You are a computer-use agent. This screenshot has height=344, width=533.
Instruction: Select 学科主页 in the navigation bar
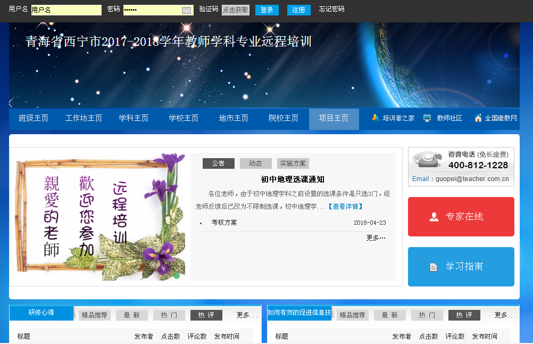point(134,118)
